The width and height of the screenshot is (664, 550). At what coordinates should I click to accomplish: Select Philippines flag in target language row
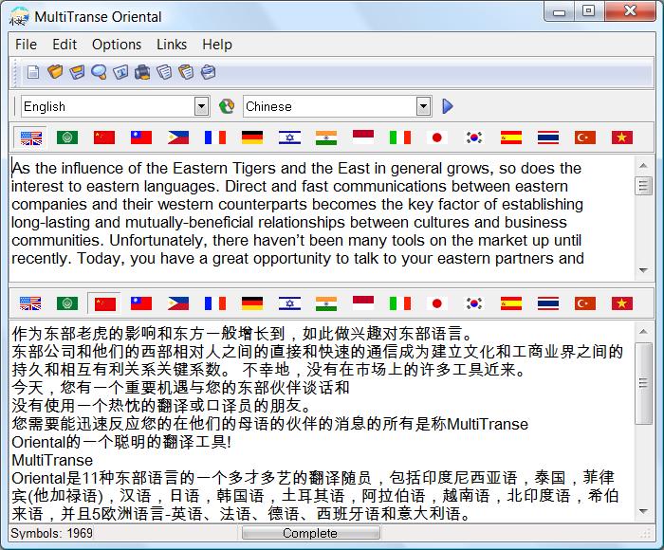point(178,303)
